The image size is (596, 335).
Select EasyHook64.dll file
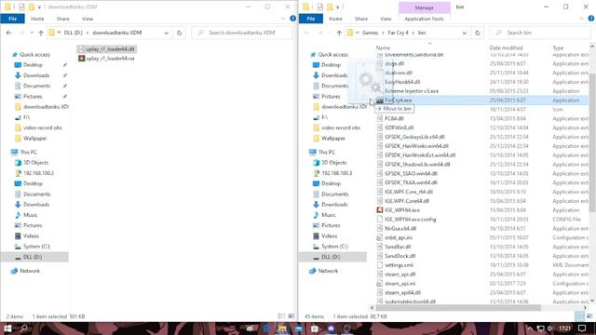[x=402, y=82]
